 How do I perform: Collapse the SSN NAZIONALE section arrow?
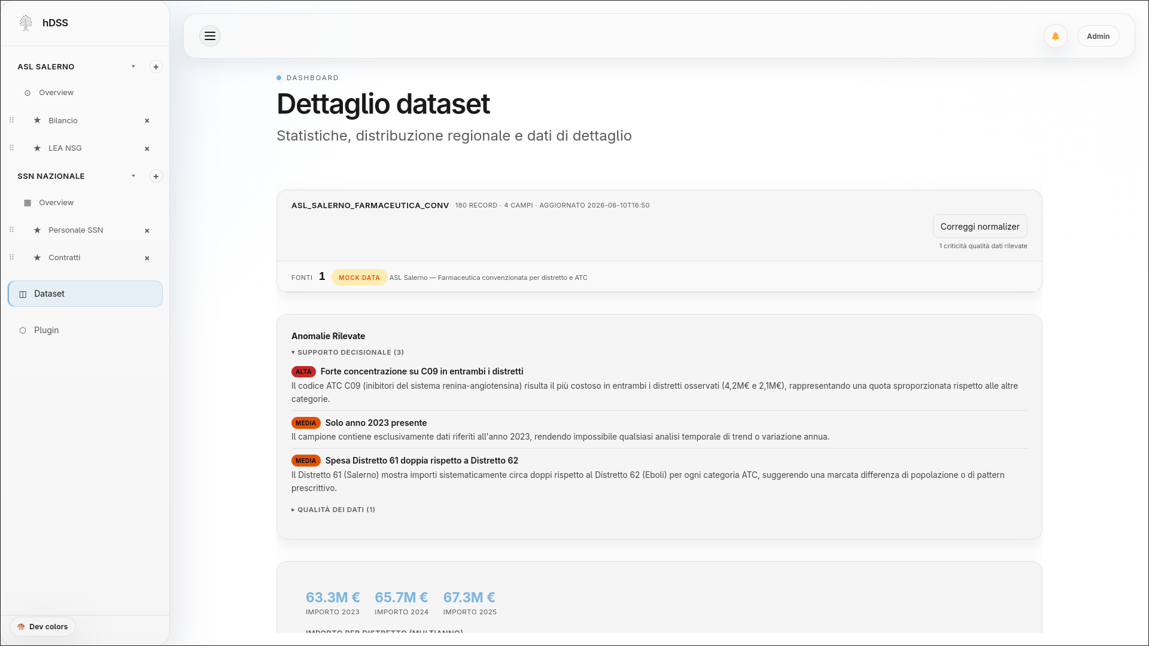tap(133, 176)
